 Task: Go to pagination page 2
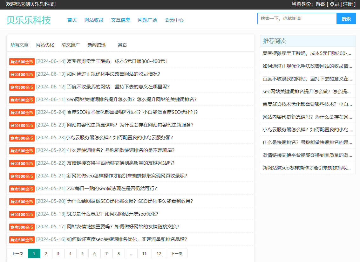click(46, 253)
